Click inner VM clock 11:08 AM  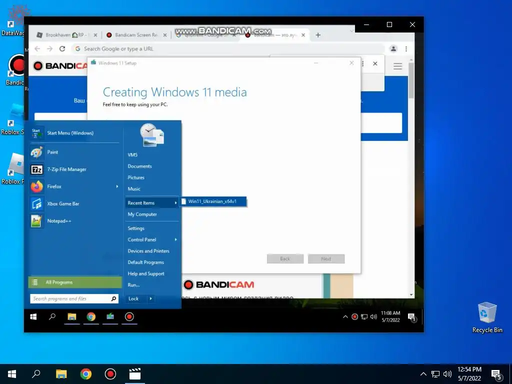point(390,316)
